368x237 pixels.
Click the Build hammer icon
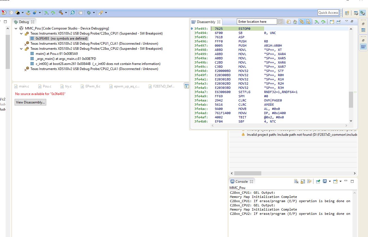pos(61,13)
